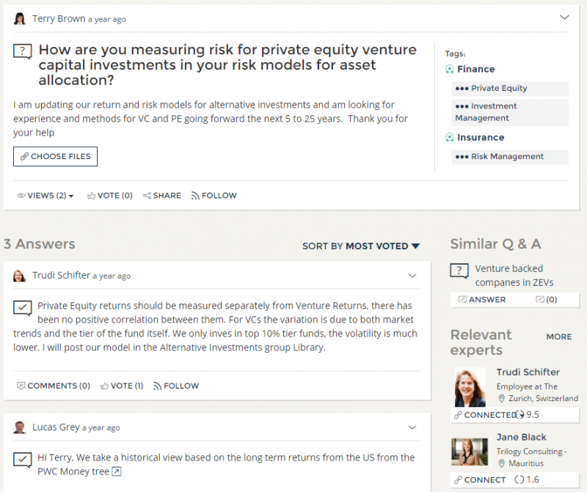587x492 pixels.
Task: Upvote Trudi Schifter's answer
Action: tap(122, 386)
